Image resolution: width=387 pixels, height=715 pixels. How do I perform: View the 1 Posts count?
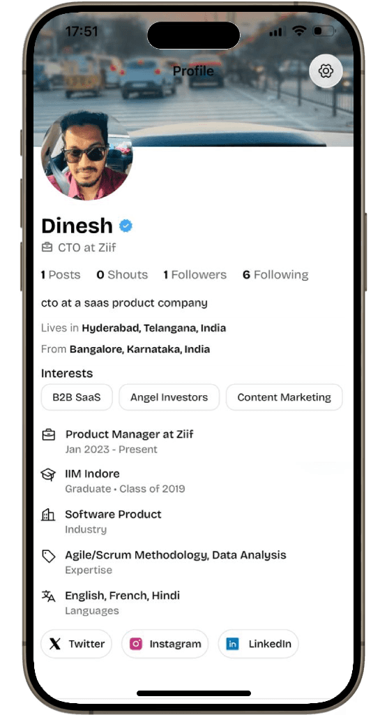point(61,275)
